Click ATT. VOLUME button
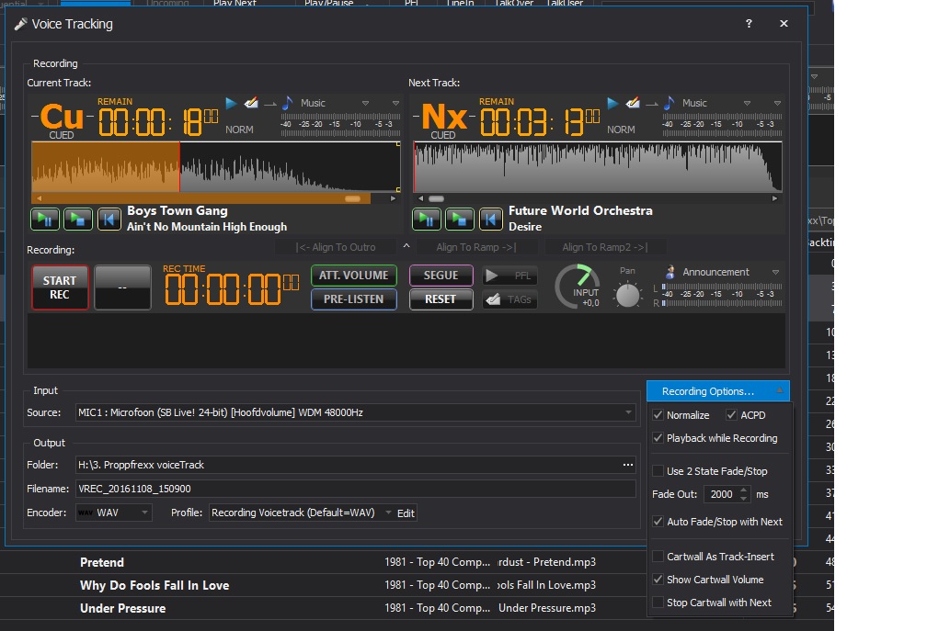 (x=353, y=276)
